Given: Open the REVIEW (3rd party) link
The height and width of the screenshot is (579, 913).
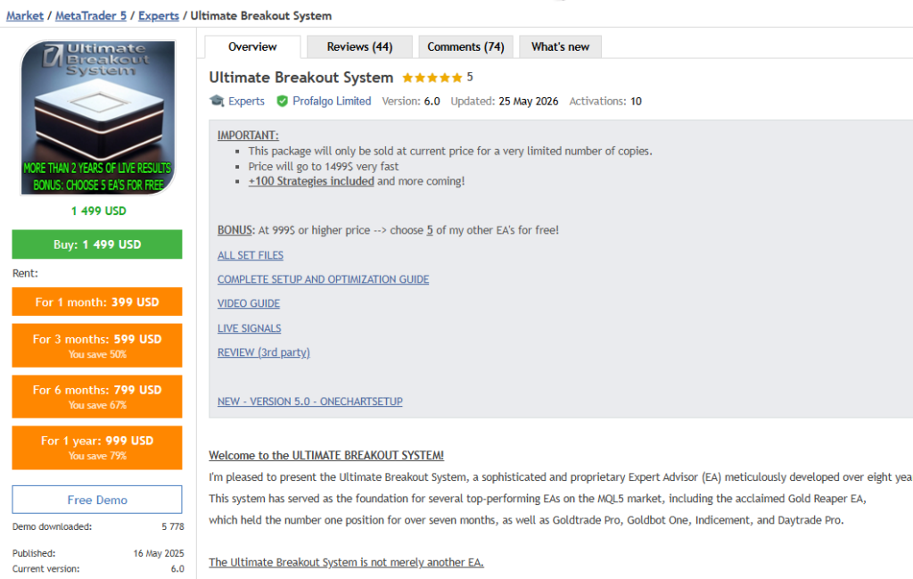Looking at the screenshot, I should tap(264, 352).
